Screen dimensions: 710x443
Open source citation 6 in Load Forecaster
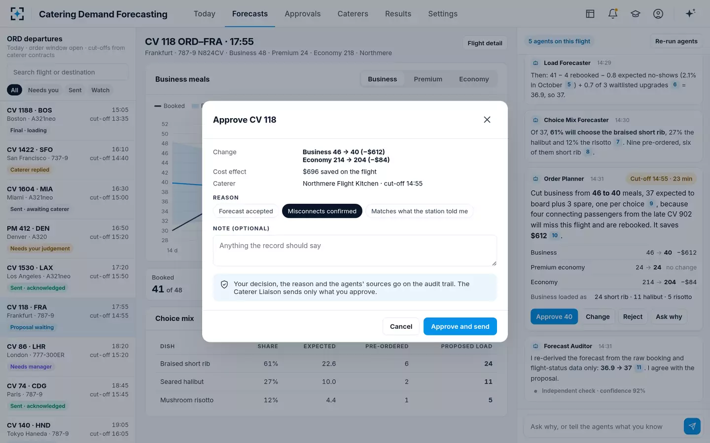[675, 85]
